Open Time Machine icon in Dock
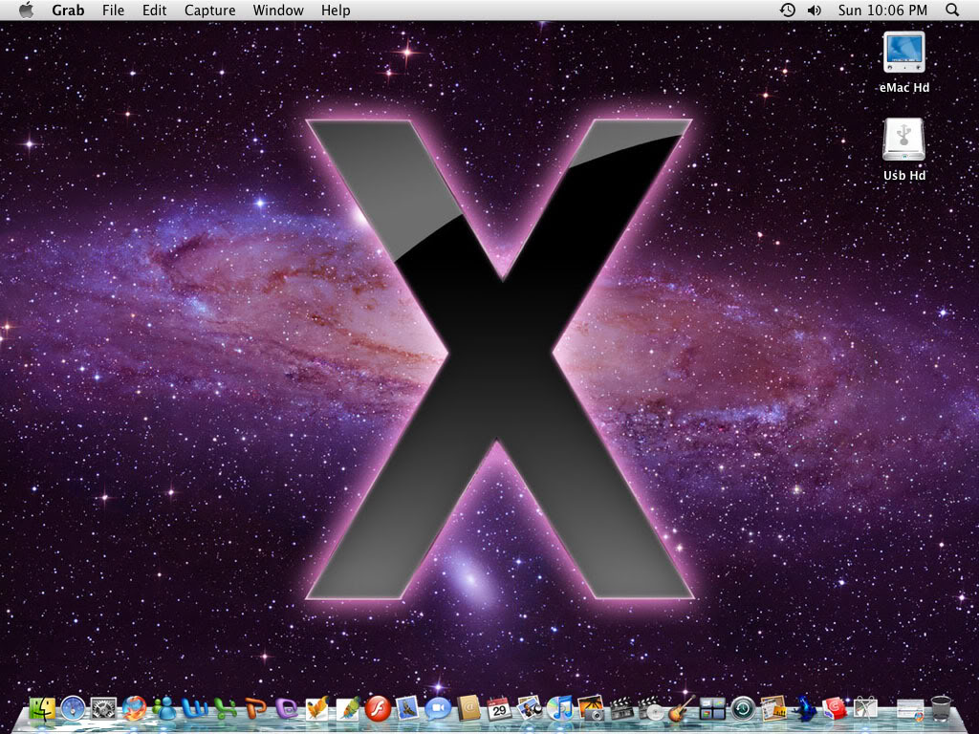This screenshot has height=734, width=979. [x=743, y=709]
